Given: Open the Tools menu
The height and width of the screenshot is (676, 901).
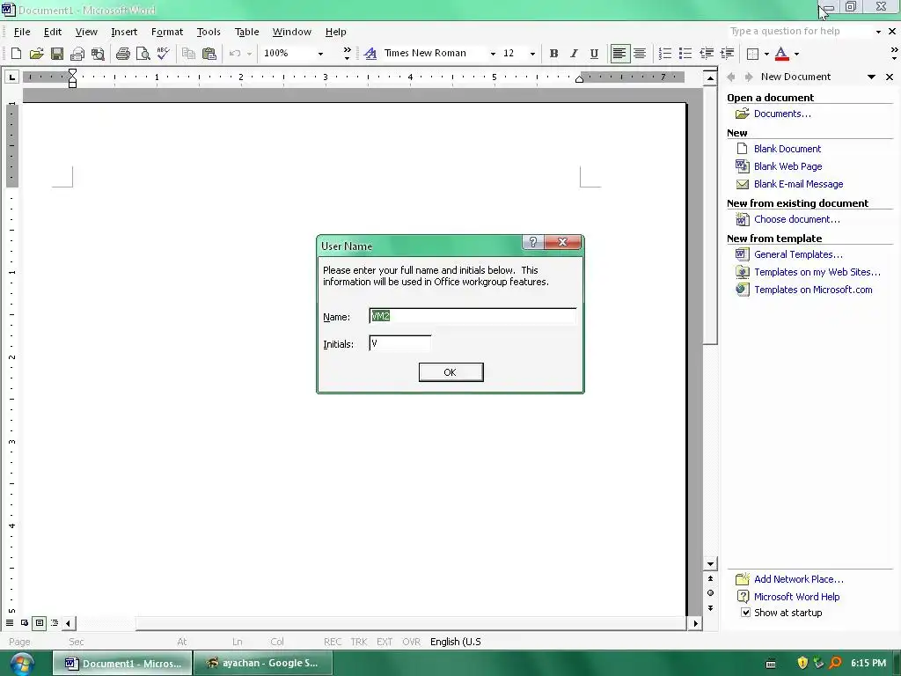Looking at the screenshot, I should click(x=209, y=32).
